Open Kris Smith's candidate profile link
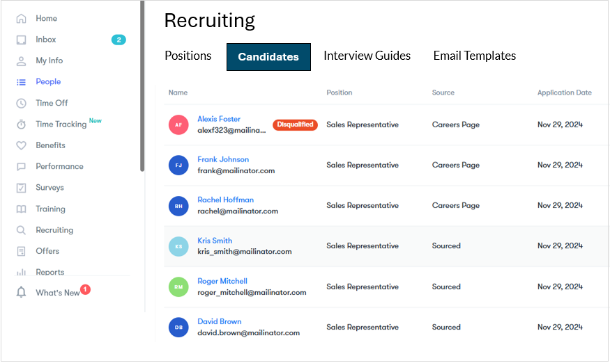This screenshot has width=610, height=363. (215, 241)
